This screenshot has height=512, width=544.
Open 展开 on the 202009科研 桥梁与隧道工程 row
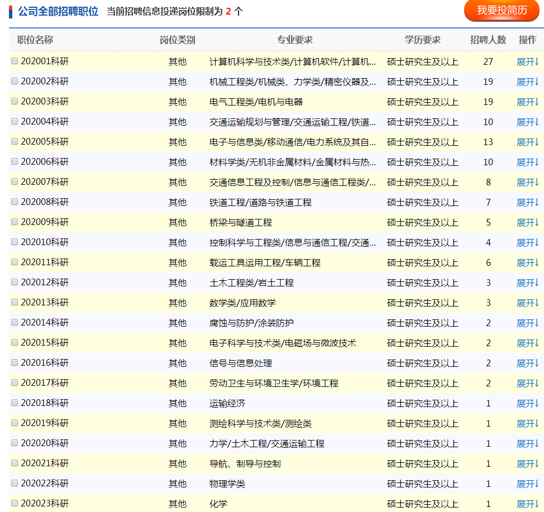pyautogui.click(x=527, y=222)
